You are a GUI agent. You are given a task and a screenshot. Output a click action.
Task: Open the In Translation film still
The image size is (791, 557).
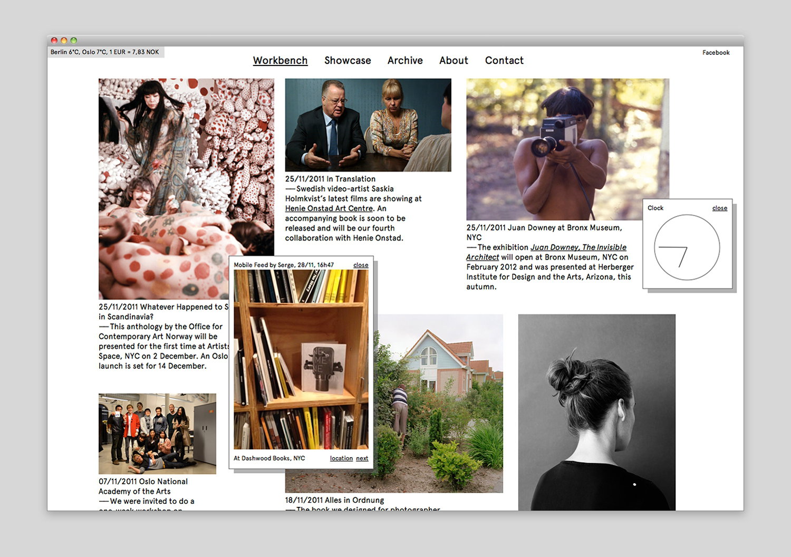(x=368, y=125)
